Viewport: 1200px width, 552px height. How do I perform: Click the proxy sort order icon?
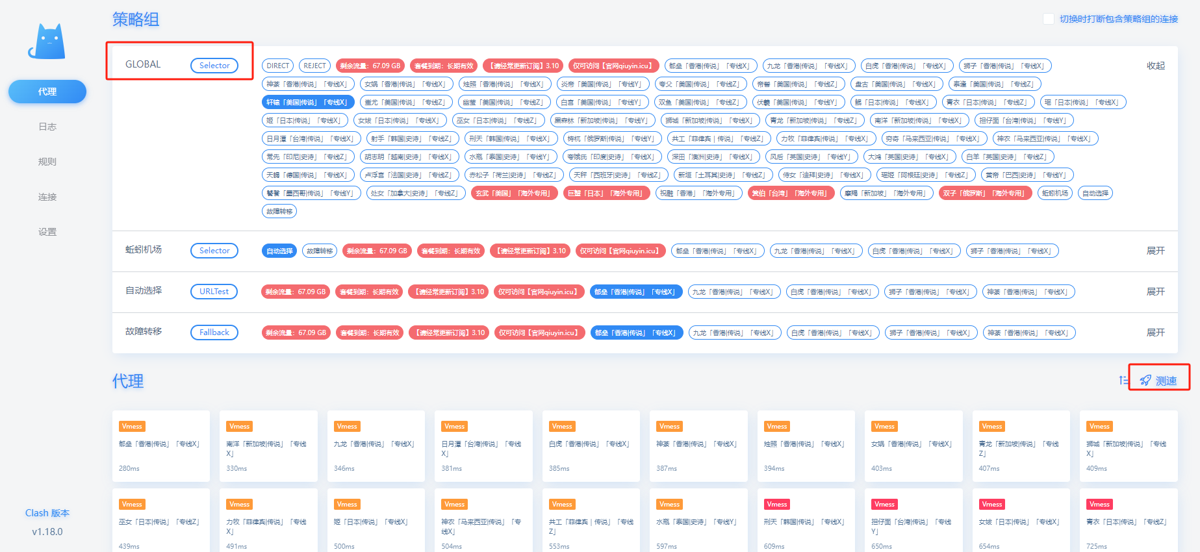pyautogui.click(x=1123, y=380)
